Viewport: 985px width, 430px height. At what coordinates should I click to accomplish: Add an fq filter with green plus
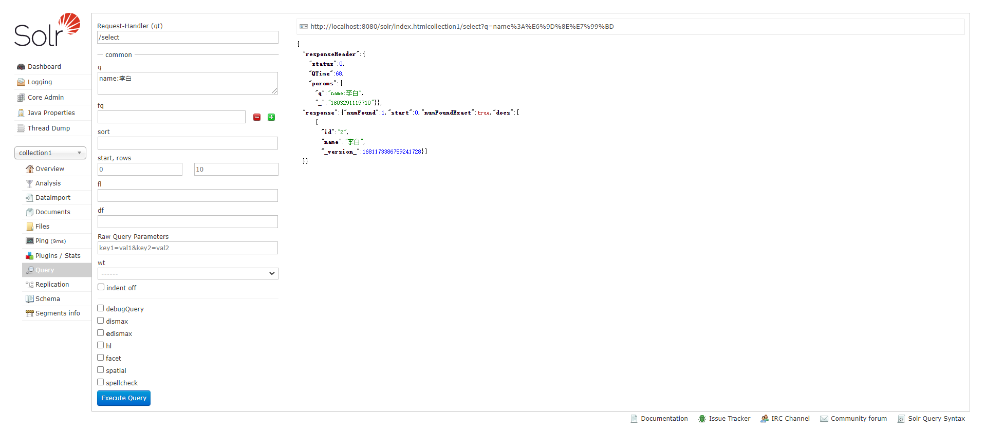pyautogui.click(x=271, y=118)
